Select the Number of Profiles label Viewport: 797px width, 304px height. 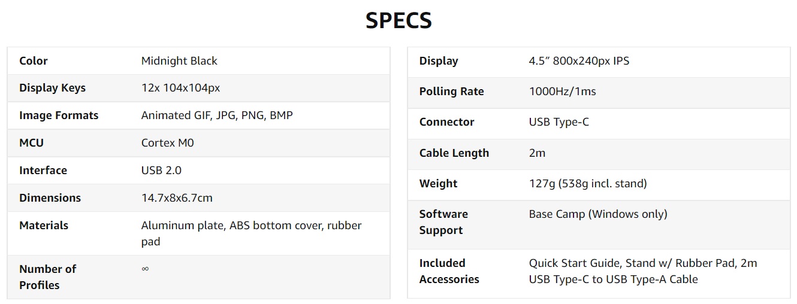(47, 277)
